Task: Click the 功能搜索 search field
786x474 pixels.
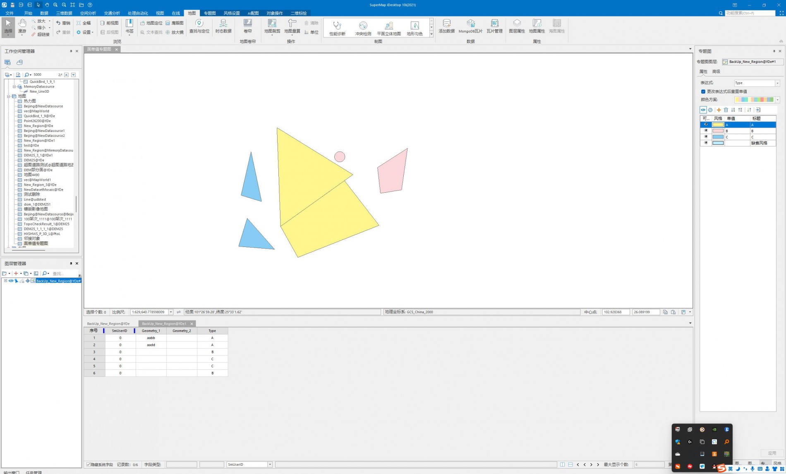Action: (x=750, y=13)
